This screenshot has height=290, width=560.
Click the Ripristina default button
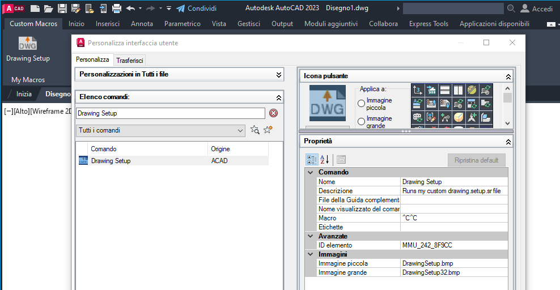click(477, 160)
